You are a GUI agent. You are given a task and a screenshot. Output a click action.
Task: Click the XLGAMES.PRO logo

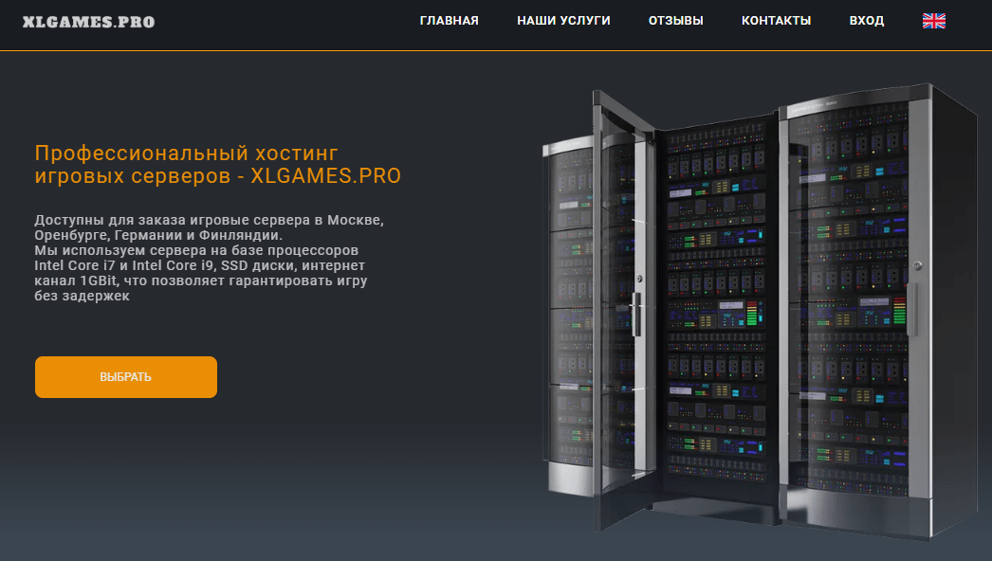pyautogui.click(x=88, y=22)
